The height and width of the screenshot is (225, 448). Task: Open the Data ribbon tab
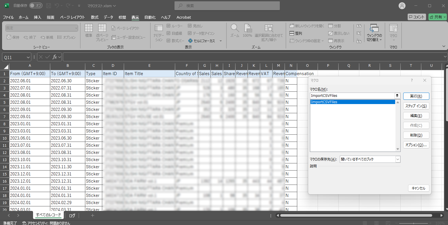coord(108,17)
